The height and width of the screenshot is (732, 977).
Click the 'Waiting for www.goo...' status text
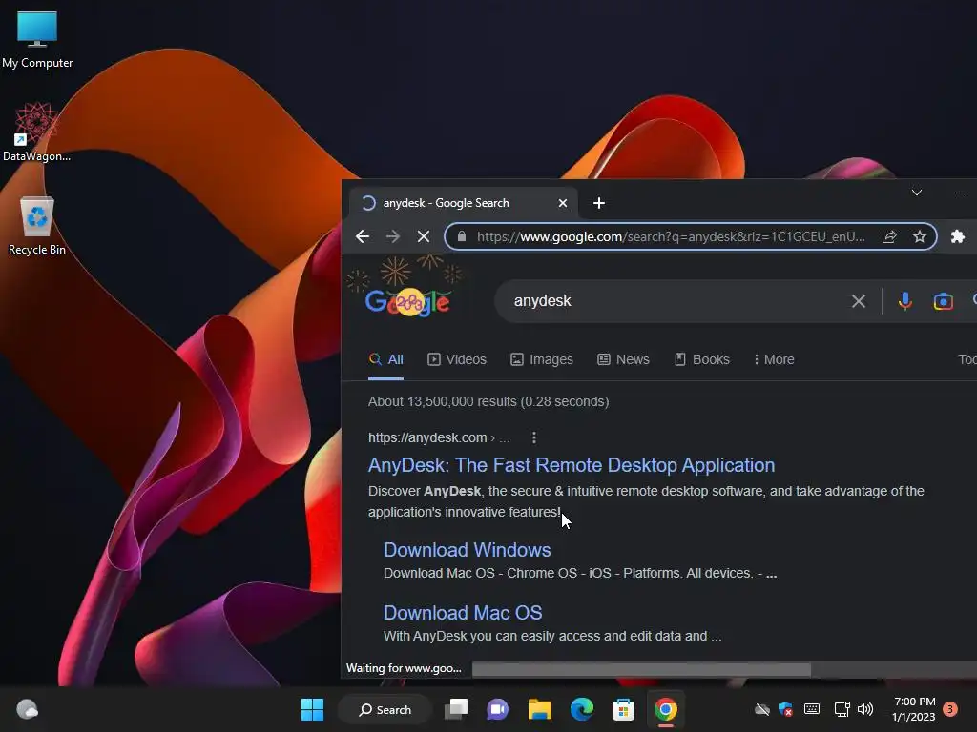(x=404, y=668)
